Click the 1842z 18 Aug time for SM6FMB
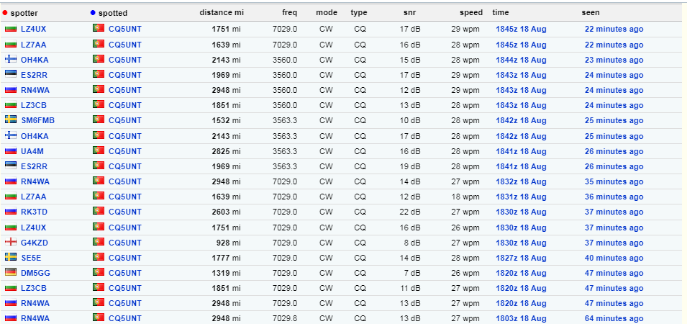This screenshot has width=687, height=324. click(x=521, y=120)
